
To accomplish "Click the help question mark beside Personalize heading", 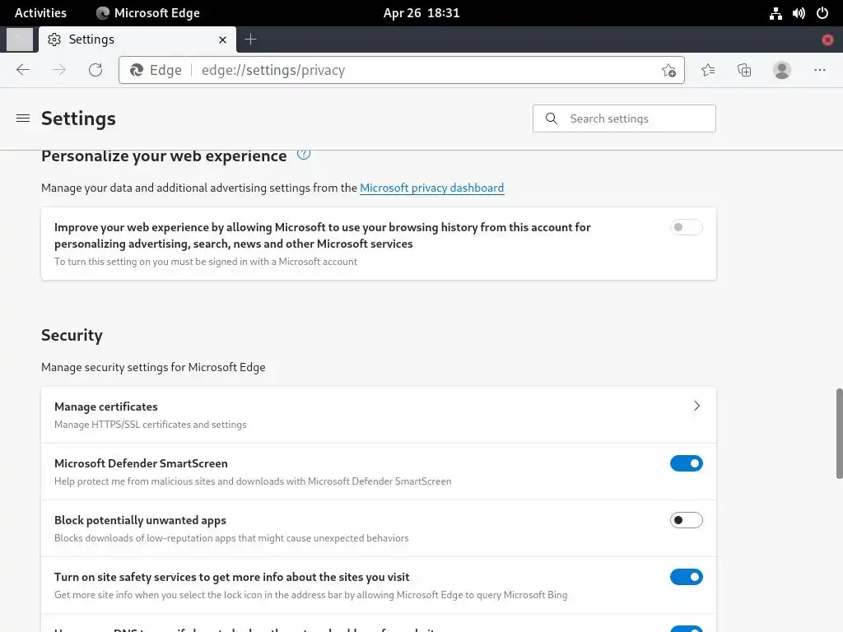I will coord(304,154).
